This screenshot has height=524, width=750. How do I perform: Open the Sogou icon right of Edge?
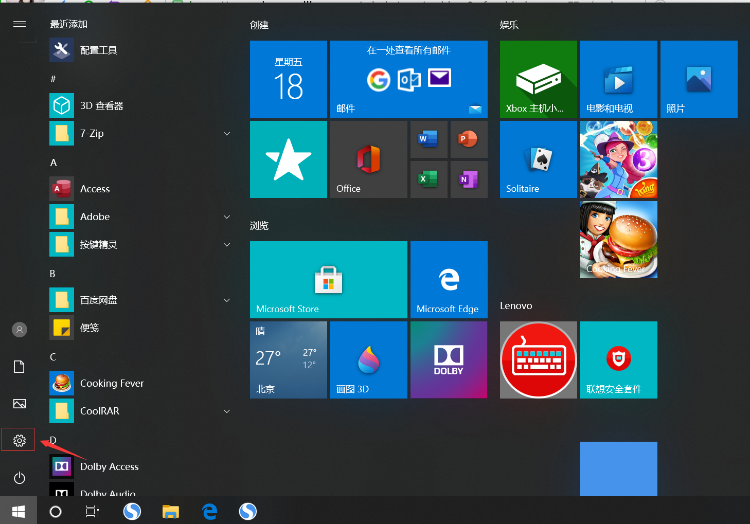[248, 511]
